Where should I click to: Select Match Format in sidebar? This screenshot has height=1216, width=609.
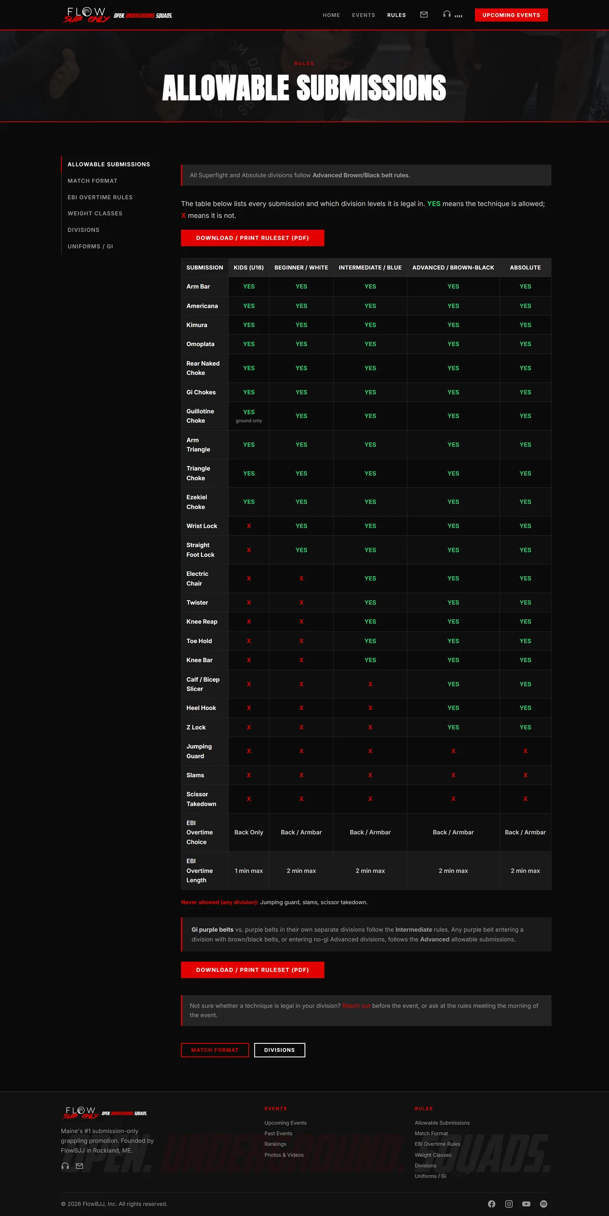point(92,181)
